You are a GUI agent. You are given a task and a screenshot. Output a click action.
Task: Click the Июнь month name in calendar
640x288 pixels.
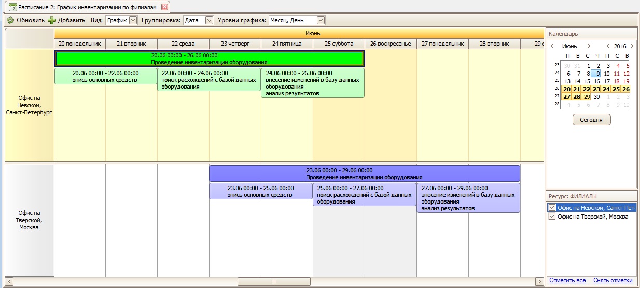pos(569,46)
